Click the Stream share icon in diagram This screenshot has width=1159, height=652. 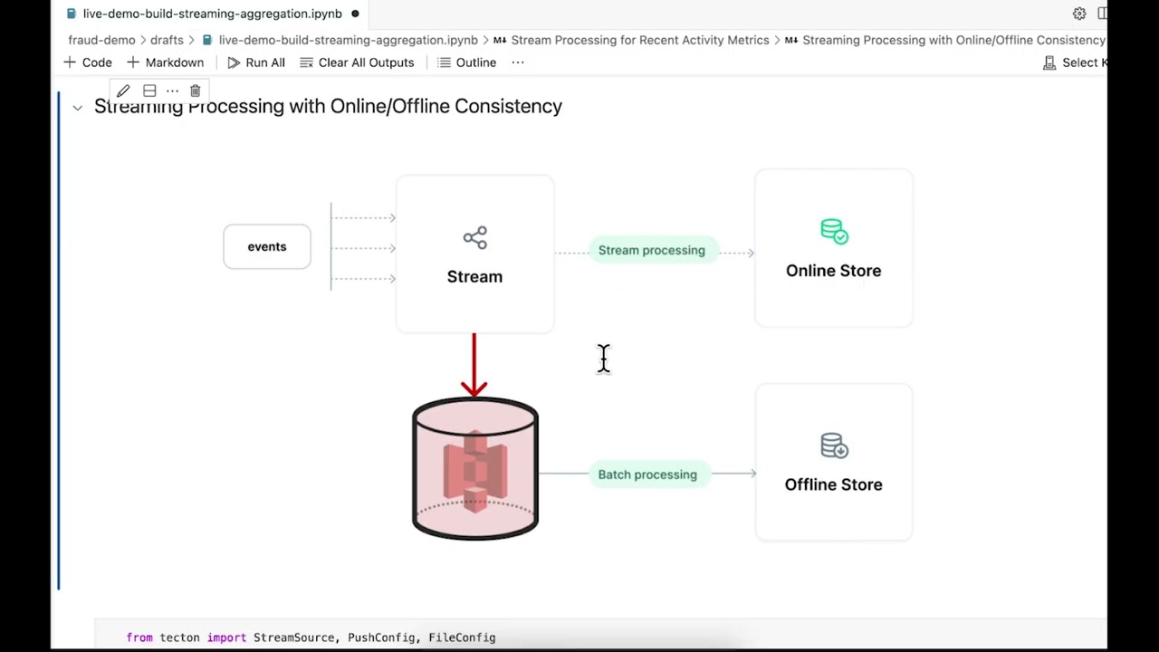coord(474,238)
